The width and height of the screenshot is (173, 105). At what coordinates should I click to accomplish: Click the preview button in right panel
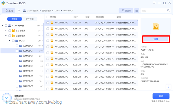pyautogui.click(x=156, y=39)
